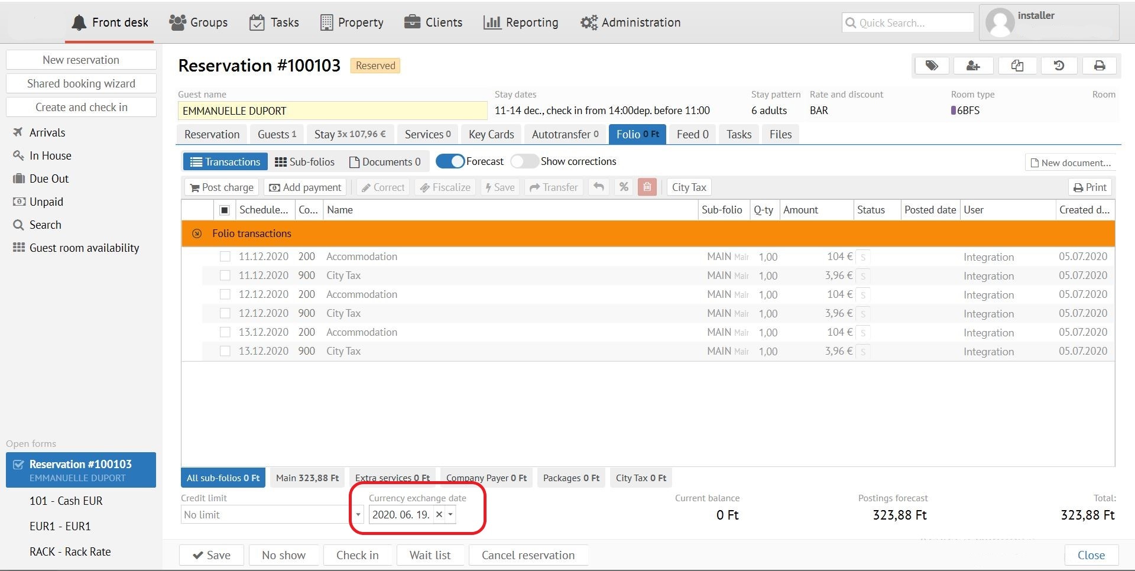Collapse the Folio transactions group

click(197, 234)
